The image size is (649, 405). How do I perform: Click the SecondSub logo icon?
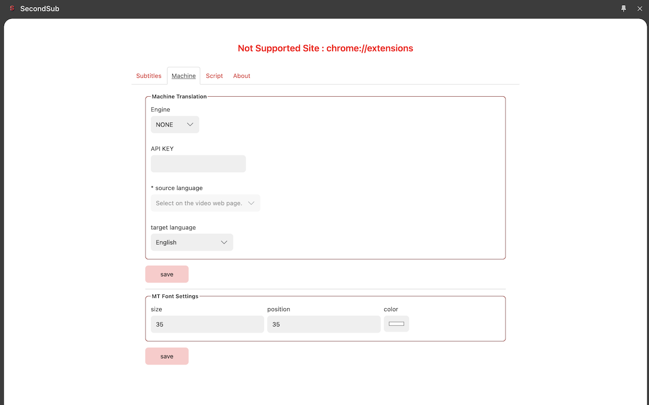(12, 9)
